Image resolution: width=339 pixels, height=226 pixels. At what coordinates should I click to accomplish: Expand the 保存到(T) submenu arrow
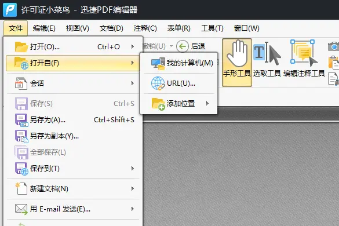[133, 168]
